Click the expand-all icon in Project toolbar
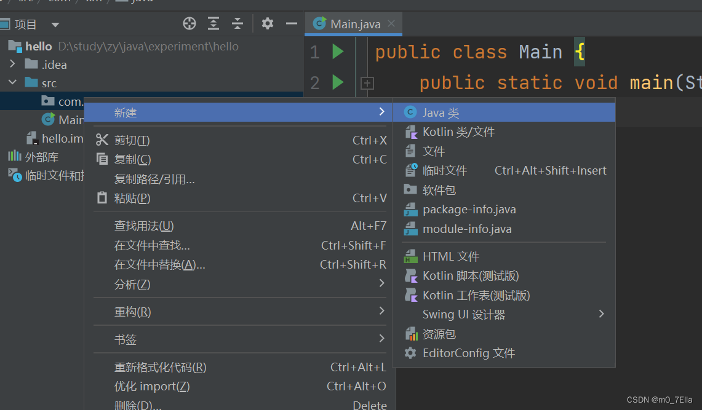 [x=213, y=23]
